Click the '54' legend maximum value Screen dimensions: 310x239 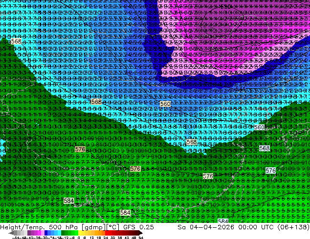pyautogui.click(x=140, y=238)
